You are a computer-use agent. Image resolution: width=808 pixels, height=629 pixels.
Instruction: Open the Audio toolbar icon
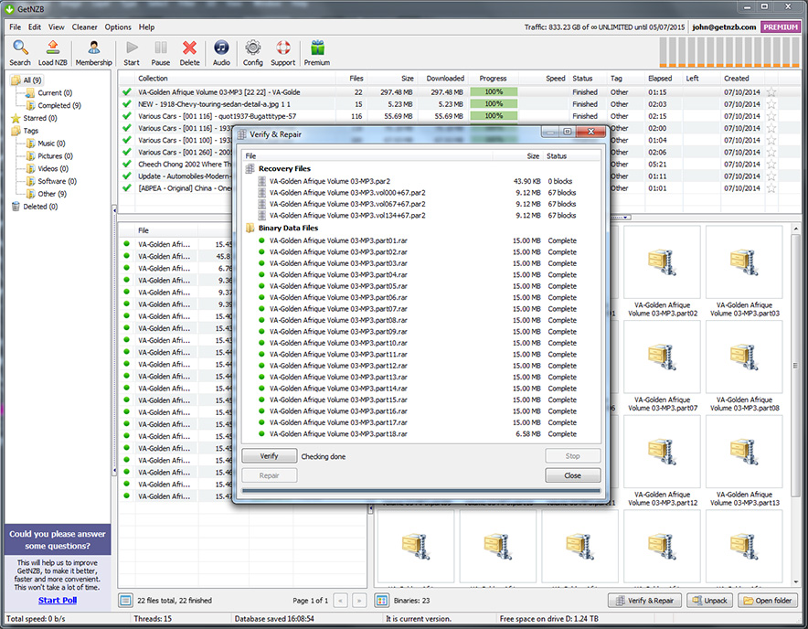[221, 53]
